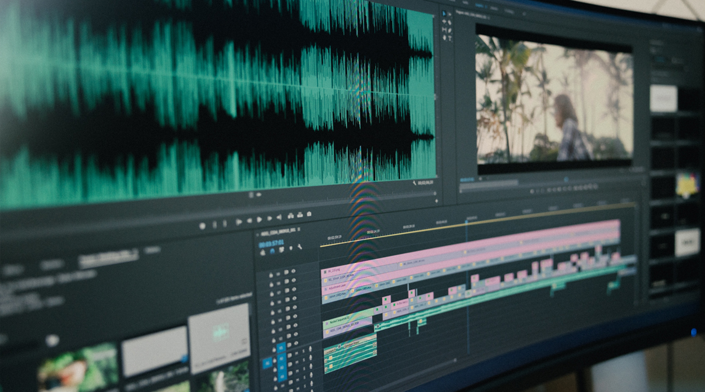This screenshot has width=705, height=392.
Task: Select the color chart thumbnail in right panel
Action: pos(687,185)
